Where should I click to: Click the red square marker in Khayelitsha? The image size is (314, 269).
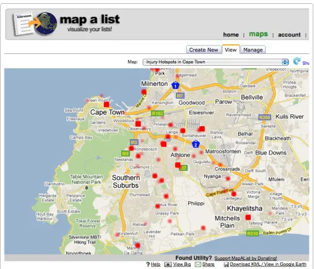248,217
